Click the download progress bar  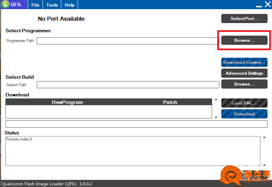point(137,124)
